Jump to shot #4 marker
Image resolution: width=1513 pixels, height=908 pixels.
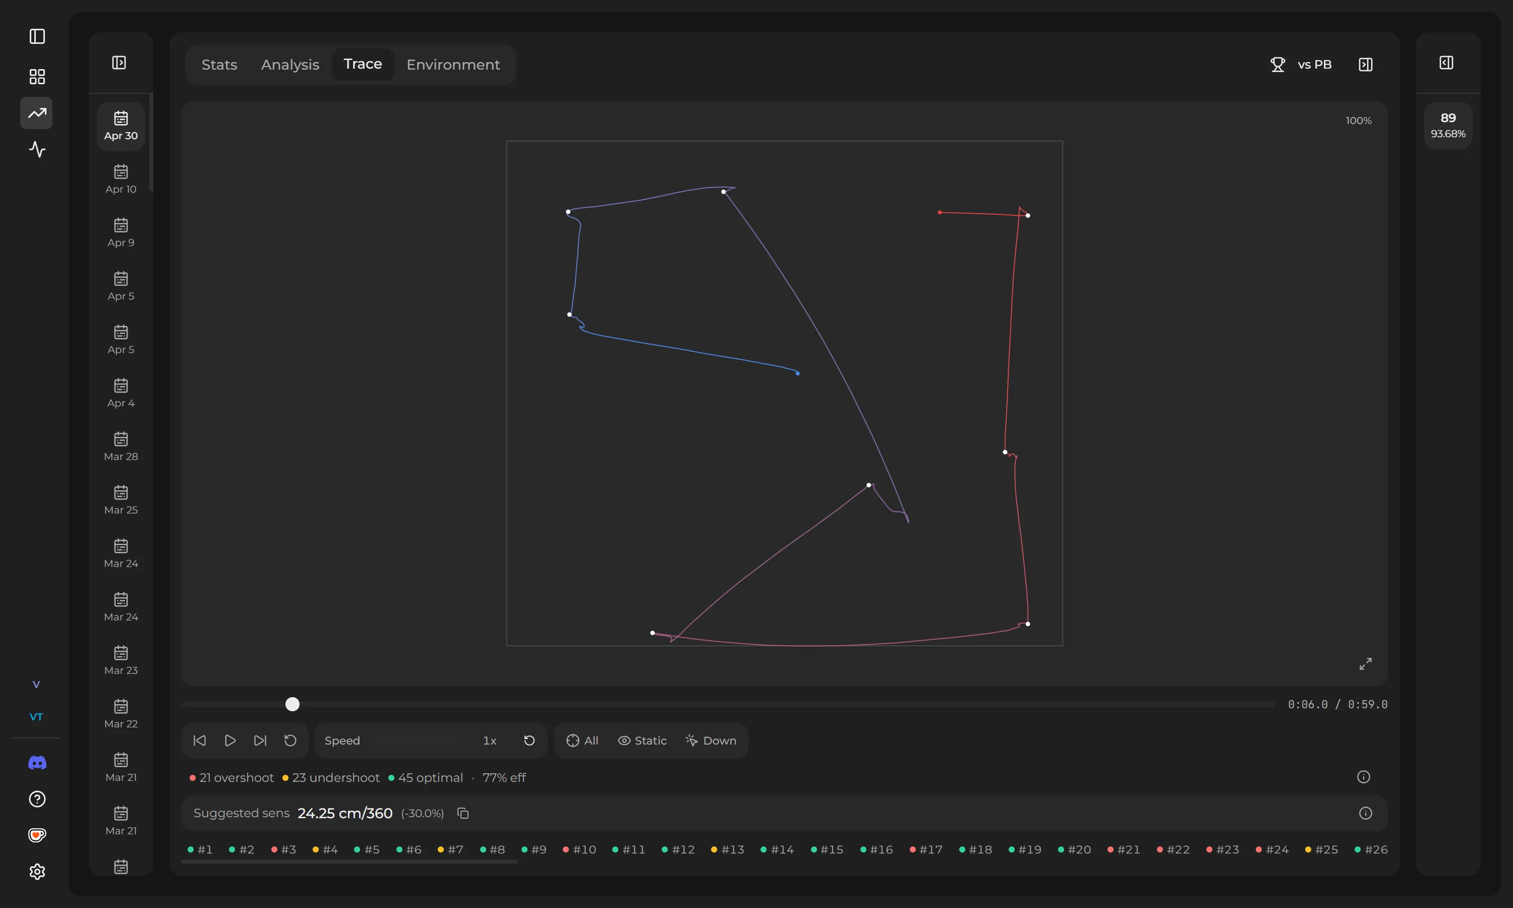(x=325, y=849)
